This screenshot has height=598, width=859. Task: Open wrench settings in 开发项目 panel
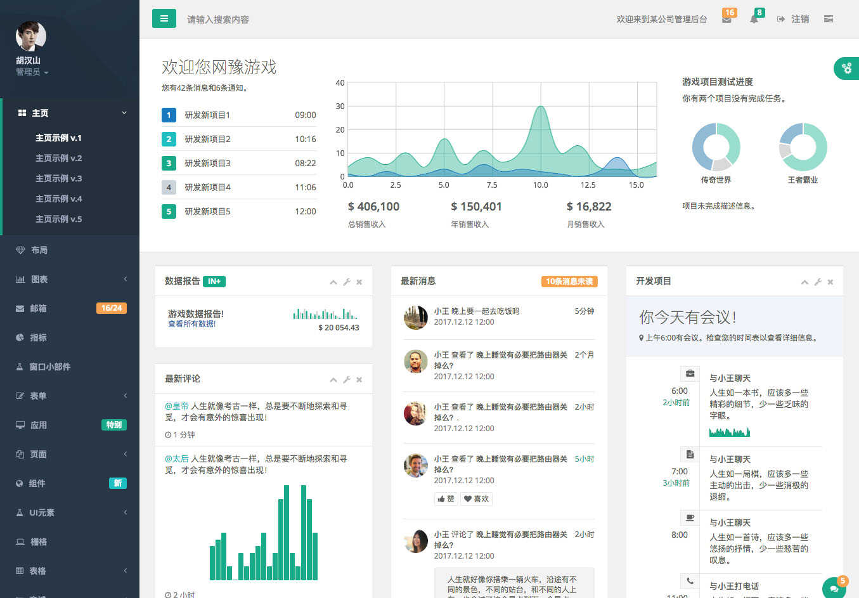click(818, 282)
